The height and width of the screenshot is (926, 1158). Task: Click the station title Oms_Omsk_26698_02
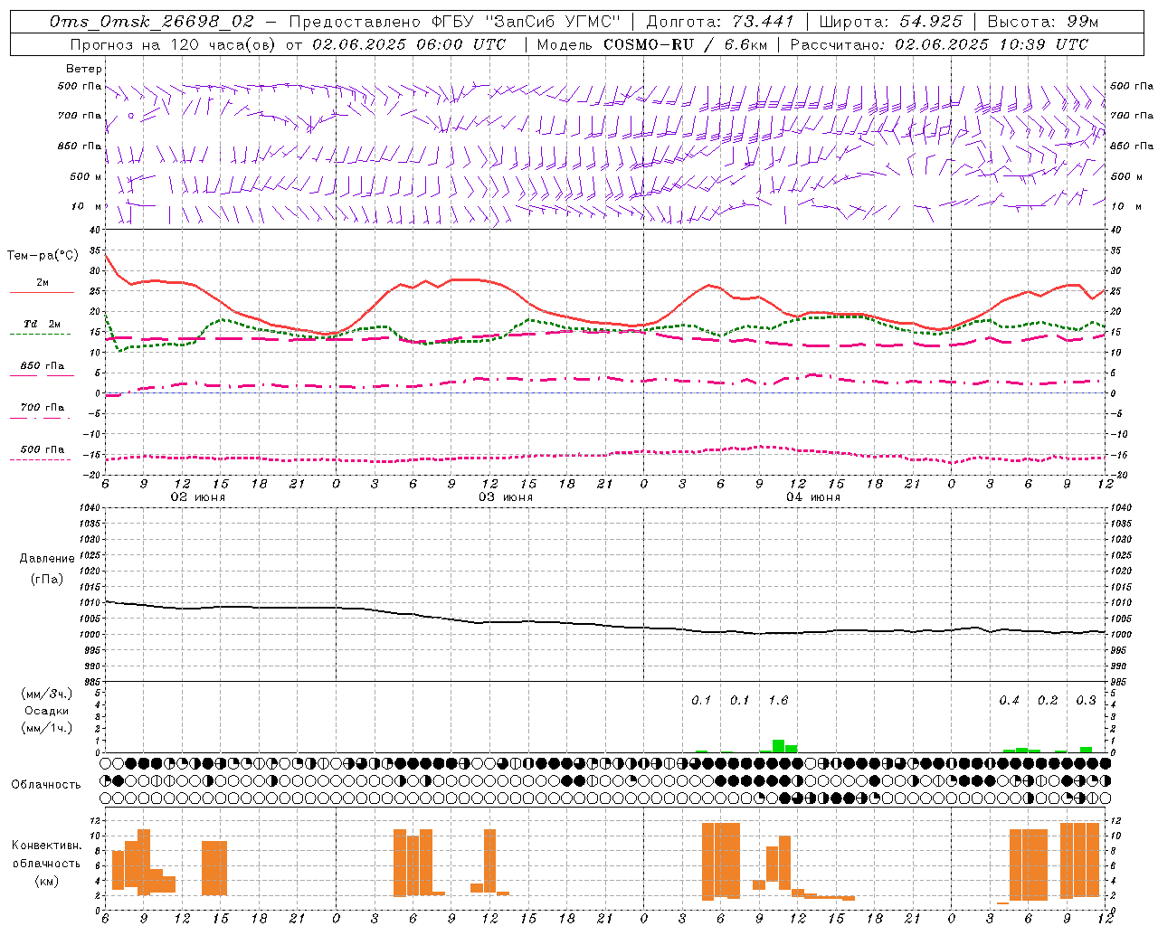click(x=152, y=21)
